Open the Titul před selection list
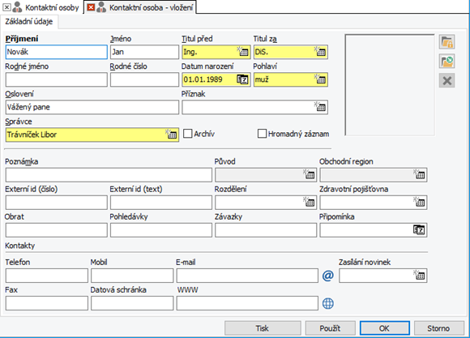Viewport: 470px width, 338px height. coord(243,52)
